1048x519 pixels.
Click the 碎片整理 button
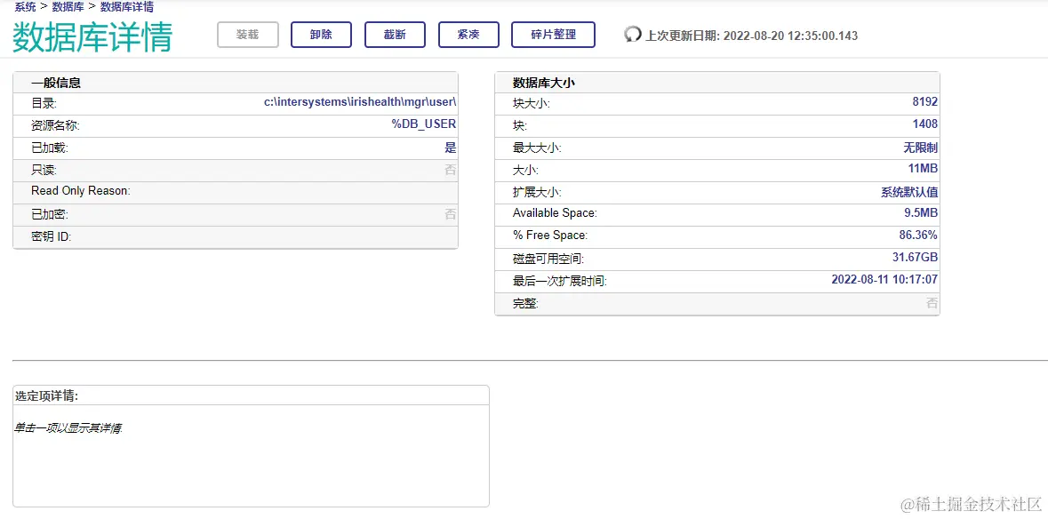point(554,35)
